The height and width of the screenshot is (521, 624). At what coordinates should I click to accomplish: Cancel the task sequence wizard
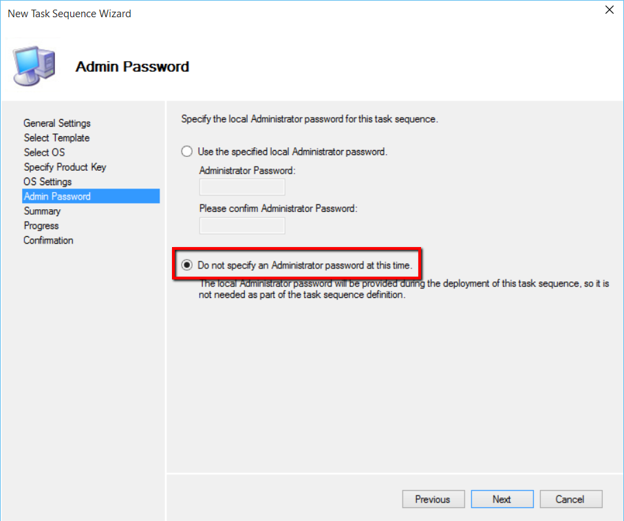click(570, 499)
